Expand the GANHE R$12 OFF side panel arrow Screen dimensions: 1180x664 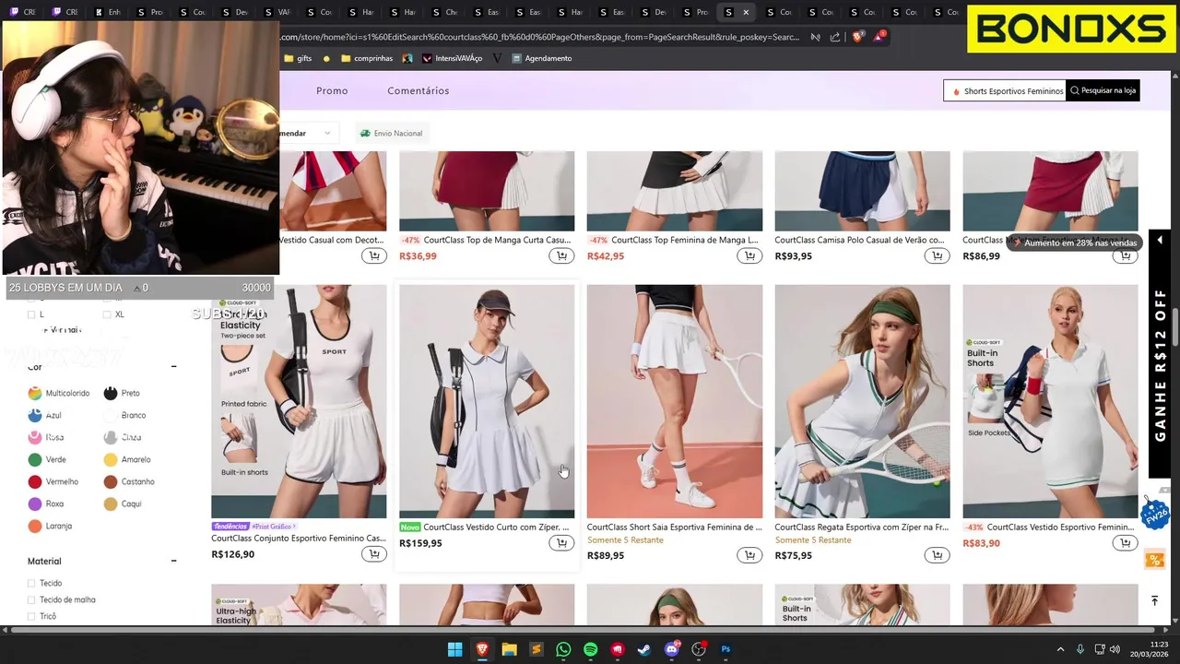point(1160,240)
